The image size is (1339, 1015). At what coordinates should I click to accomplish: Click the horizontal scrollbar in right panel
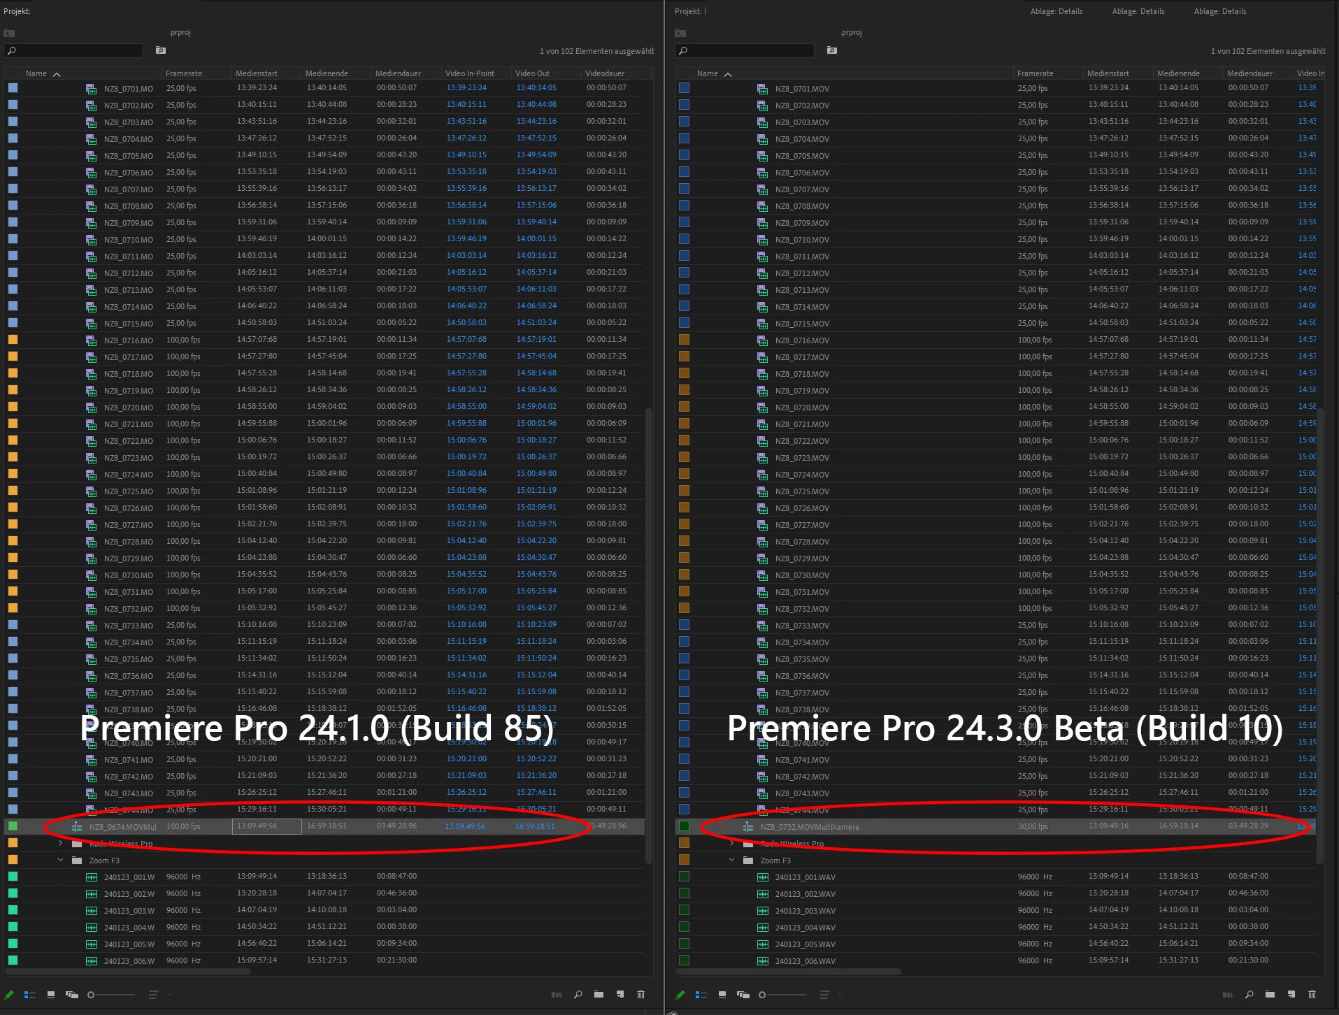[788, 972]
